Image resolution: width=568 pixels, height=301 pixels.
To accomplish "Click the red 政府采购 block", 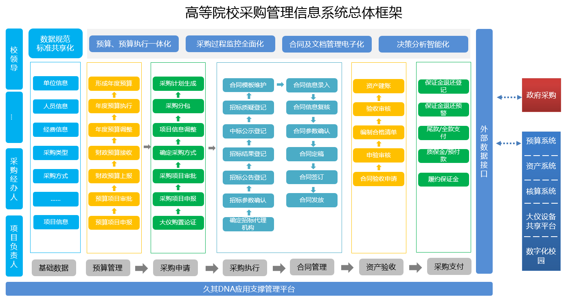I will (541, 95).
